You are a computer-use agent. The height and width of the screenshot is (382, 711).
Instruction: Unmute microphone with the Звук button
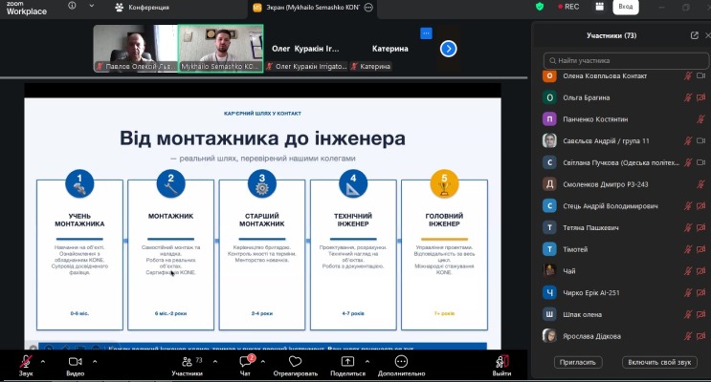[x=26, y=365]
